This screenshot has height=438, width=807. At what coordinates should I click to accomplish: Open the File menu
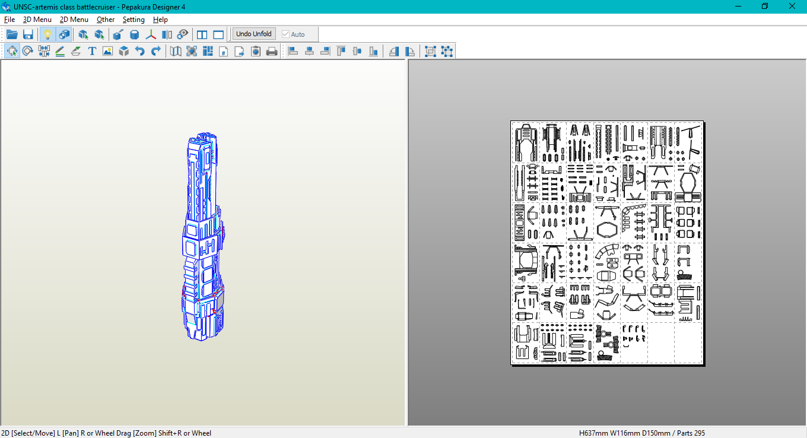point(9,20)
